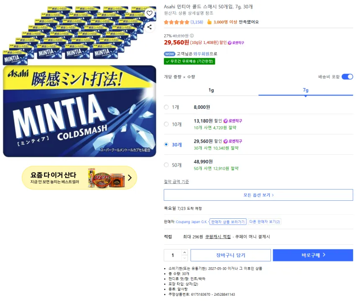
Task: Select the 50개 quantity radio option
Action: click(x=166, y=165)
